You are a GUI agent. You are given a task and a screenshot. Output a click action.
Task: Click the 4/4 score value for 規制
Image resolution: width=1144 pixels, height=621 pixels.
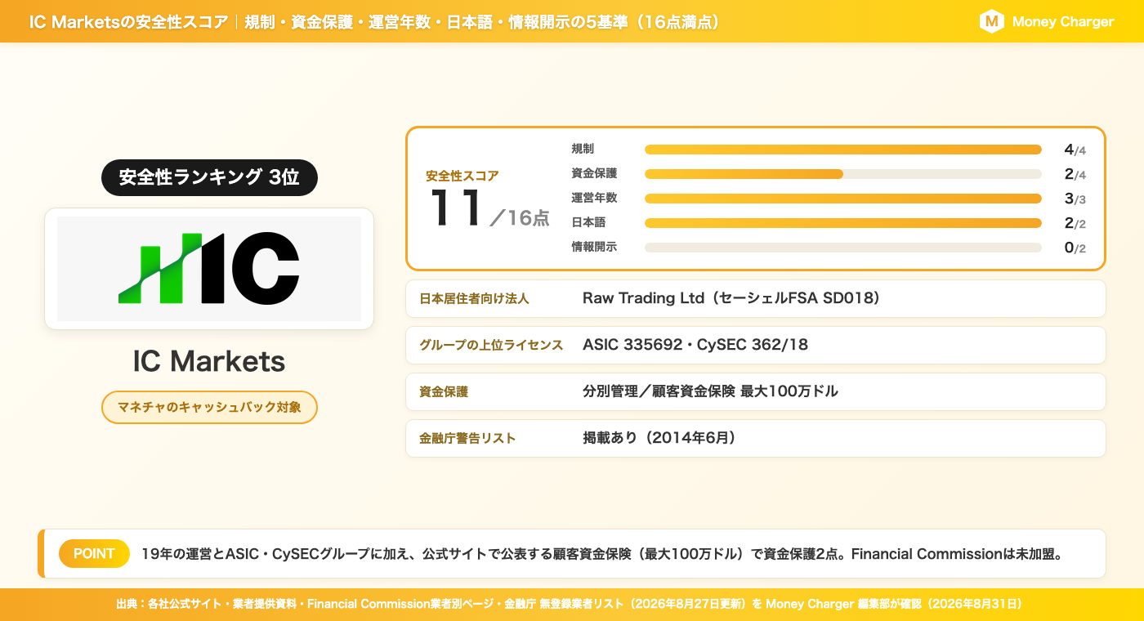pyautogui.click(x=1075, y=150)
